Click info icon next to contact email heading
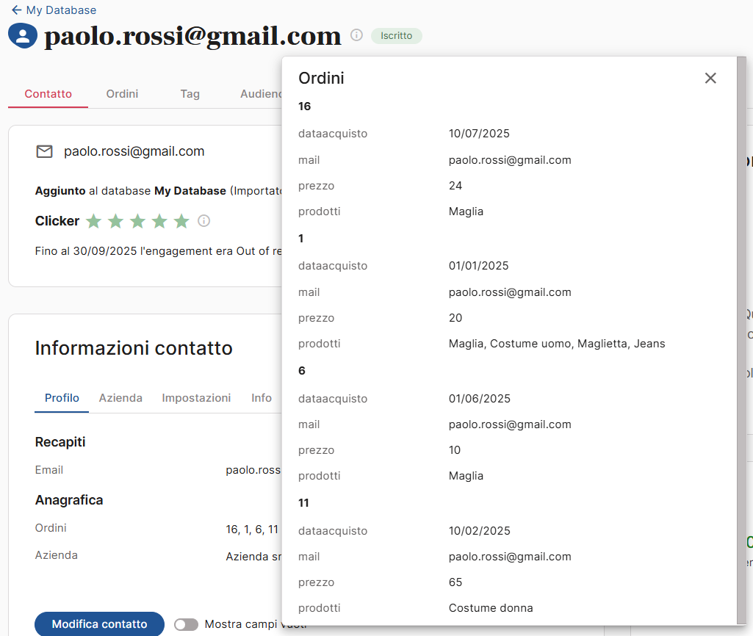 click(x=356, y=35)
